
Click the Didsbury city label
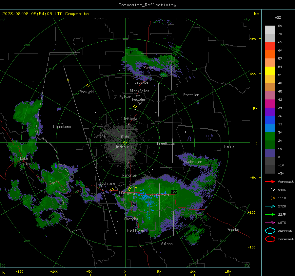pyautogui.click(x=124, y=147)
